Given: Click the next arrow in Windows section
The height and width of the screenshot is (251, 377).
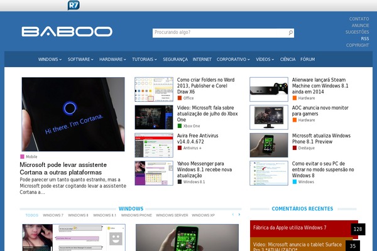Looking at the screenshot, I should (x=239, y=215).
